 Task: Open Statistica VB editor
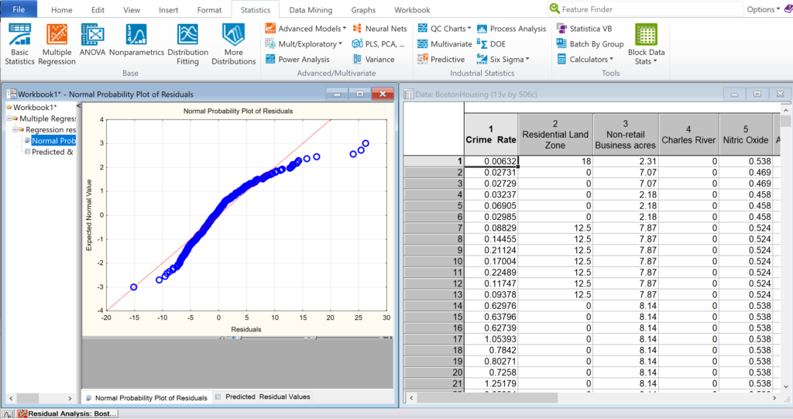tap(585, 29)
